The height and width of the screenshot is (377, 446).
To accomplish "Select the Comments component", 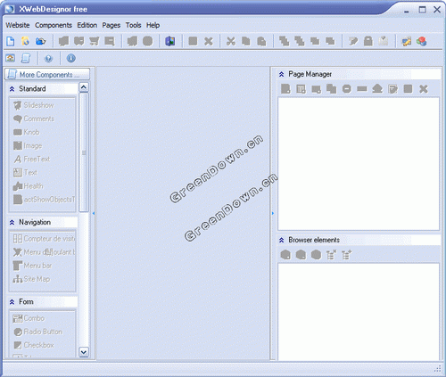I will click(x=34, y=119).
